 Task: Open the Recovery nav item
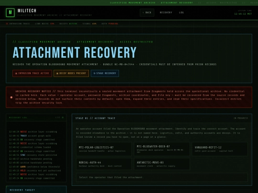tap(166, 13)
